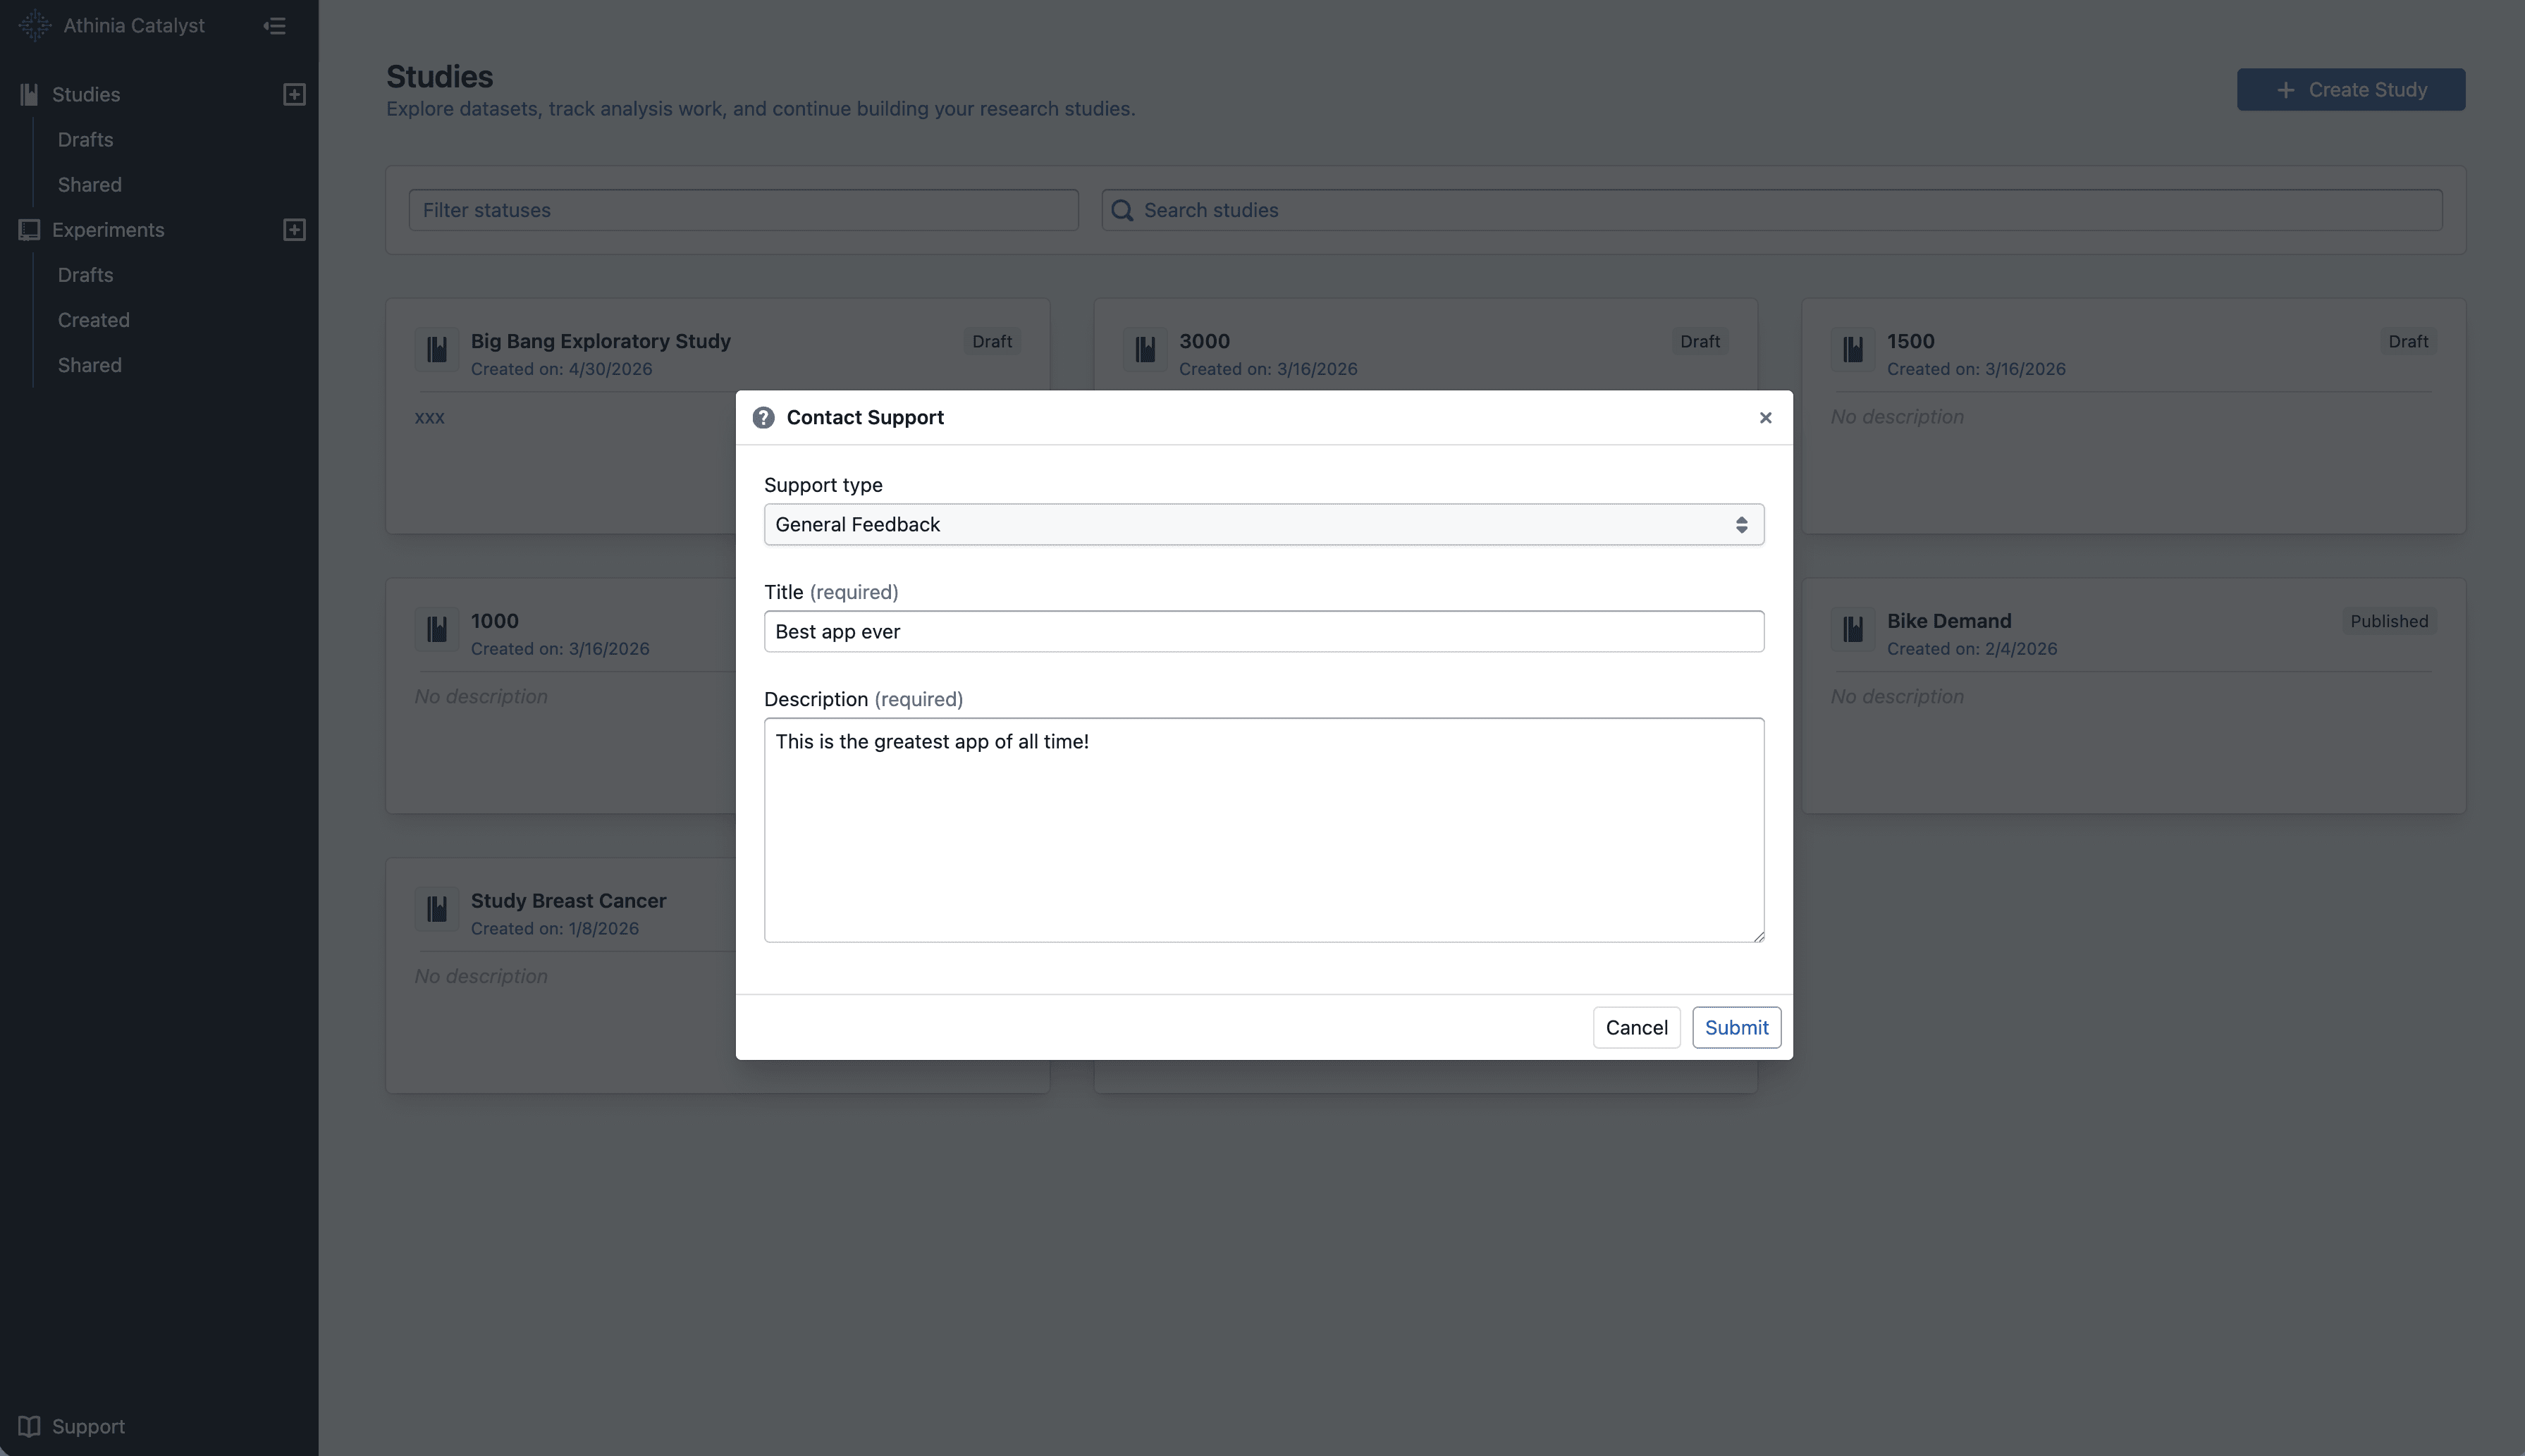Open Experiments in the sidebar
Screen dimensions: 2525x1456
(x=108, y=230)
